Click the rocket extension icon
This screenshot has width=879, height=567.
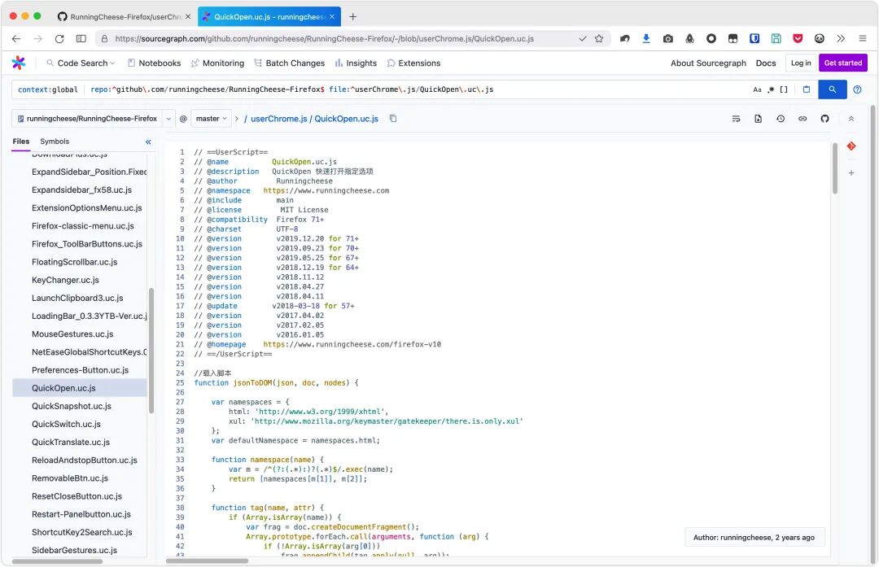click(689, 39)
